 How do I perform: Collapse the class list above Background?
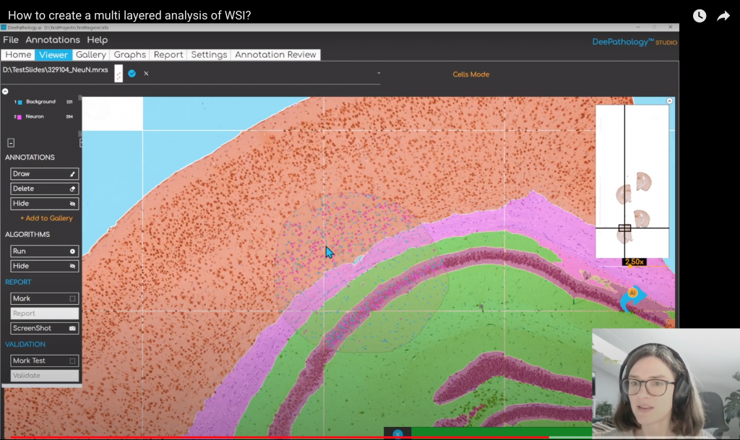pyautogui.click(x=6, y=92)
